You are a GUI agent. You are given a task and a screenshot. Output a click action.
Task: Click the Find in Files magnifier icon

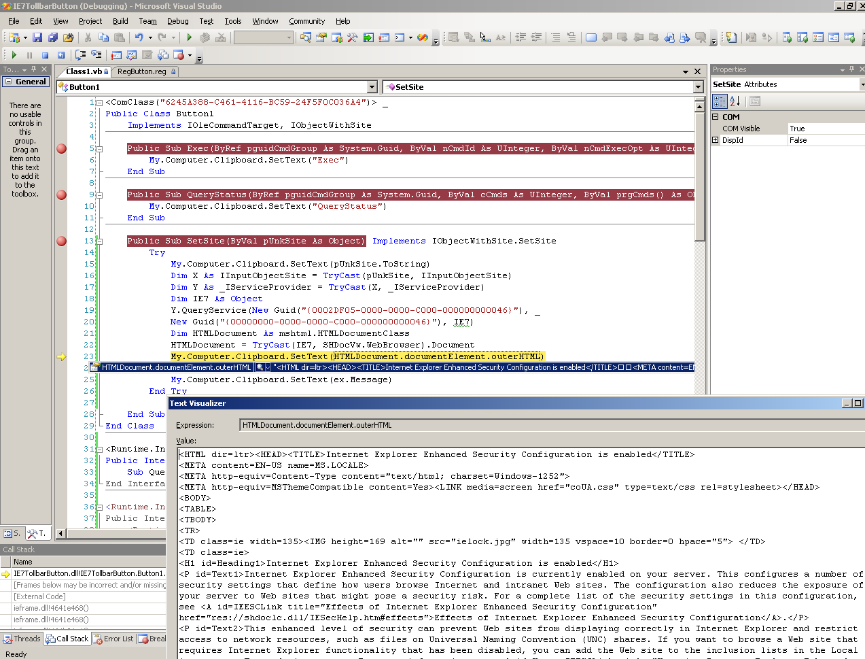[306, 37]
